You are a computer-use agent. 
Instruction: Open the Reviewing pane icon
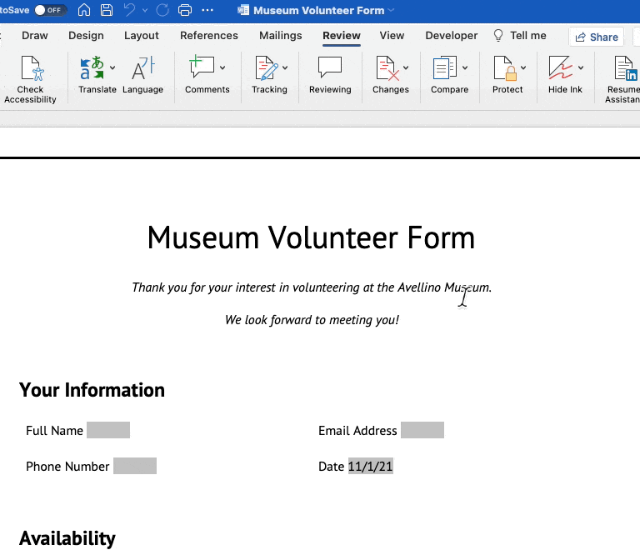(330, 68)
